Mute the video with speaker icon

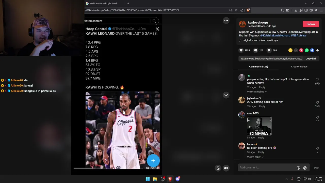(226, 168)
